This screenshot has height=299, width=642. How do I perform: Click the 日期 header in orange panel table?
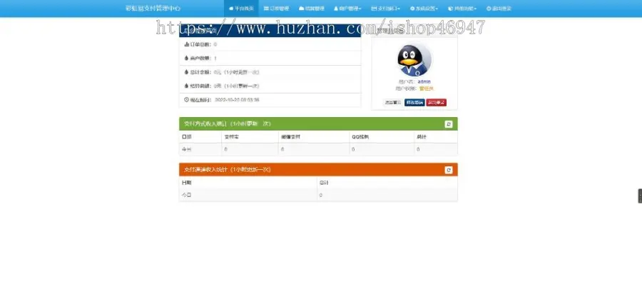coord(186,183)
